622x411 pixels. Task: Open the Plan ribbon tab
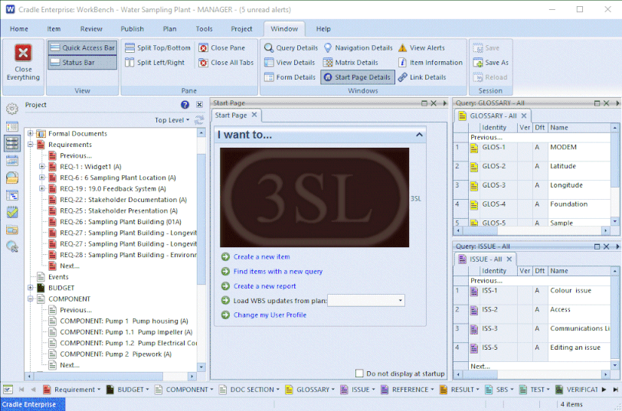(169, 29)
